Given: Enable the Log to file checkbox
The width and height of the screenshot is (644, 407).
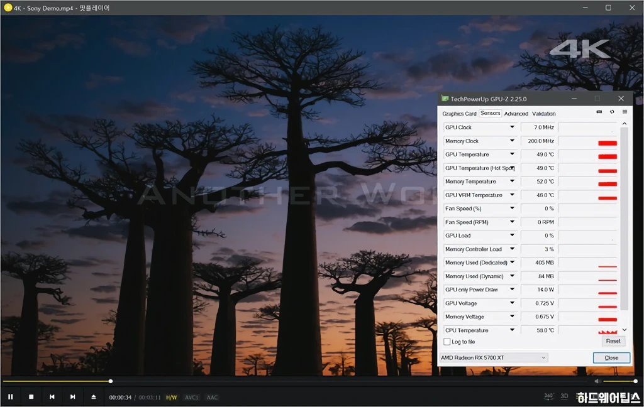Looking at the screenshot, I should [x=447, y=341].
